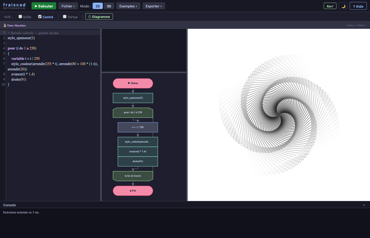This screenshot has height=238, width=370.
Task: Click the 'cochez « Tortue »' hint text
Action: point(356,25)
